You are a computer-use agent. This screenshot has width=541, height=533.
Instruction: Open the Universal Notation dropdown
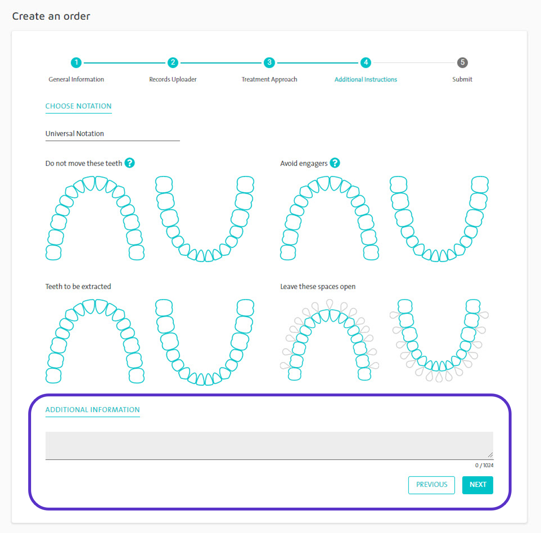click(x=112, y=133)
